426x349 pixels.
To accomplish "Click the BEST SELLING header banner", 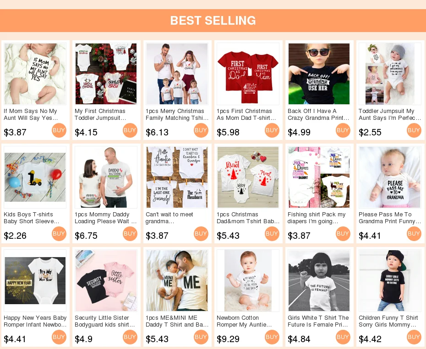I will 213,21.
